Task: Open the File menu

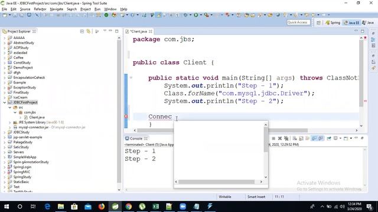Action: pos(4,9)
